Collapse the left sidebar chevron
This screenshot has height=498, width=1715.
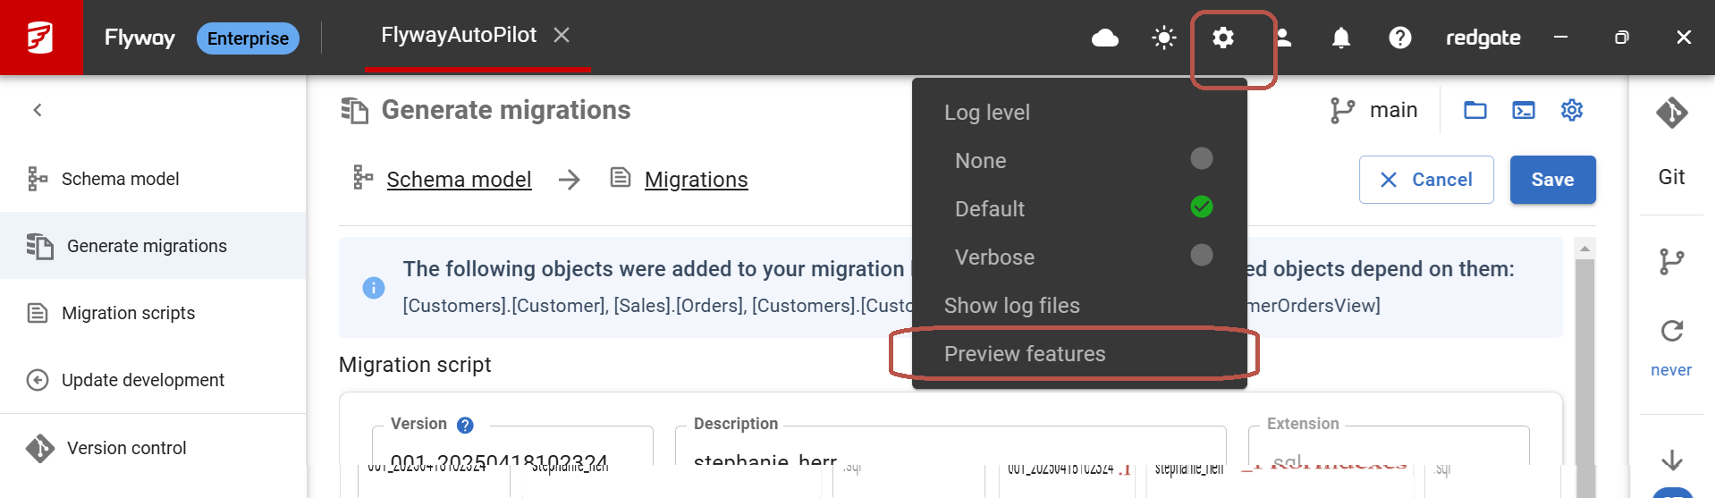pyautogui.click(x=38, y=110)
